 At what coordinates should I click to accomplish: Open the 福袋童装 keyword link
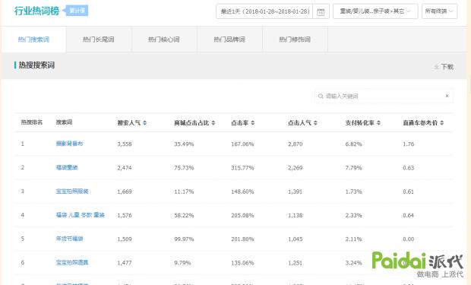point(67,167)
